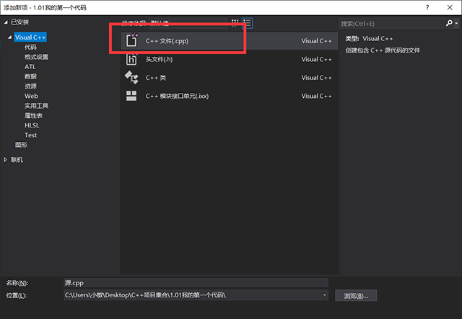The height and width of the screenshot is (319, 462).
Task: Click Visual C++ label in C++ 文件 row
Action: (316, 41)
